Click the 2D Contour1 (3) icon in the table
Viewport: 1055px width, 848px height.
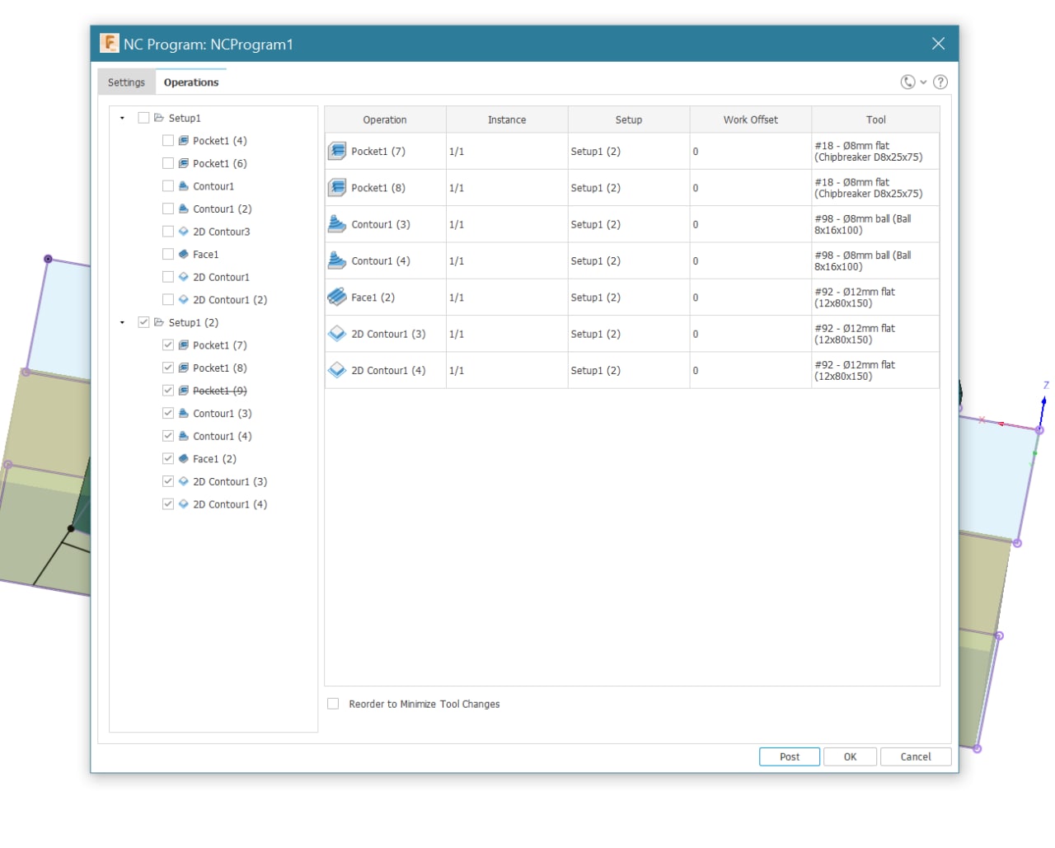click(337, 334)
